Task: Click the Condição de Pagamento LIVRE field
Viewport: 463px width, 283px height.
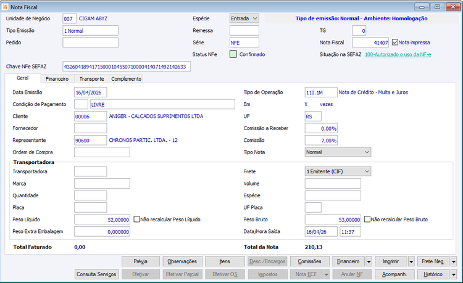Action: click(x=162, y=104)
